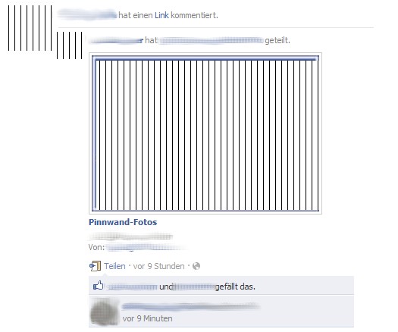The image size is (398, 332).
Task: Share the post via Teilen
Action: [x=114, y=266]
